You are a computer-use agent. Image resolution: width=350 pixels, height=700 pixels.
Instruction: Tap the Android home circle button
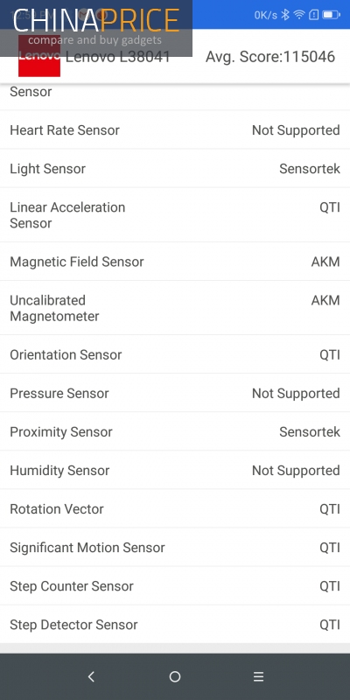[x=175, y=676]
